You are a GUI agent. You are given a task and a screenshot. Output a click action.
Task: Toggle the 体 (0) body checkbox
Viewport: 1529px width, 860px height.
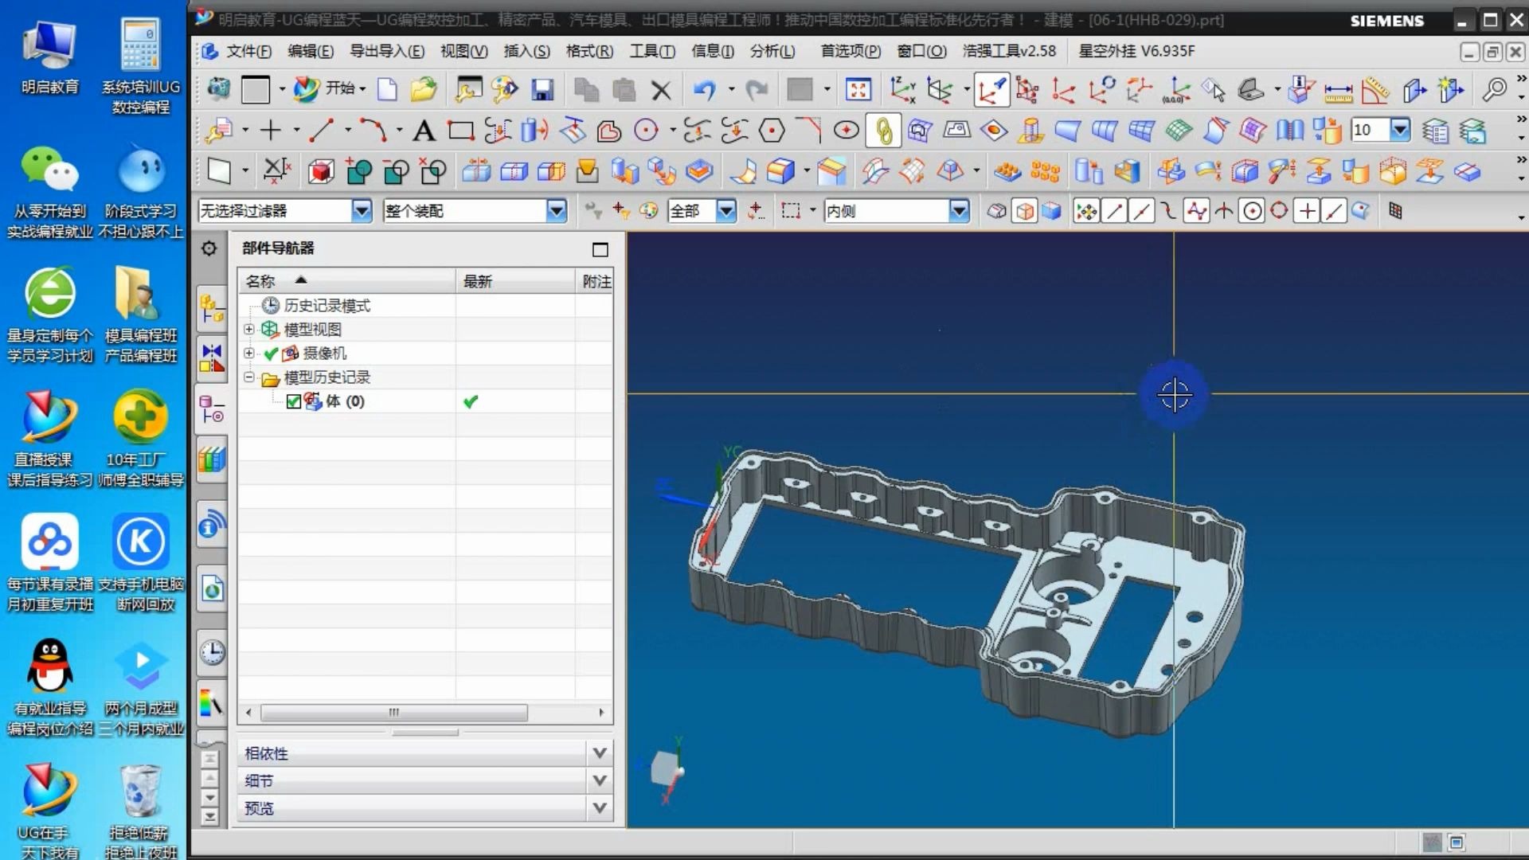[293, 401]
